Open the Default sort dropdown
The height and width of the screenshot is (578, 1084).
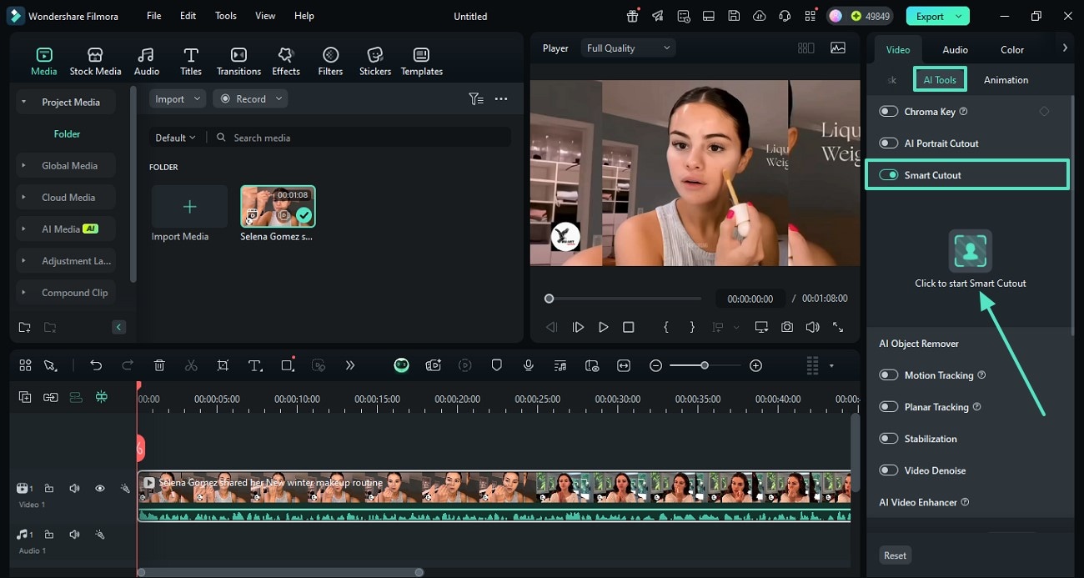[x=175, y=138]
